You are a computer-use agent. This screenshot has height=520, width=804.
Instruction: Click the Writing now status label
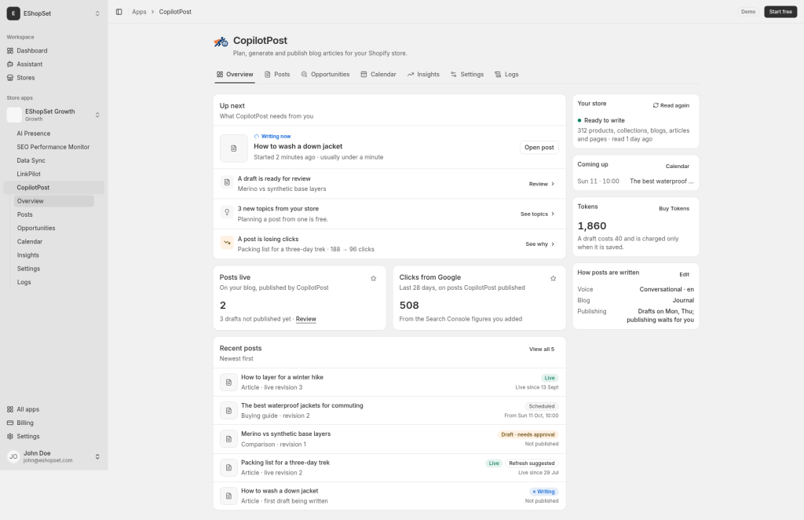coord(272,137)
